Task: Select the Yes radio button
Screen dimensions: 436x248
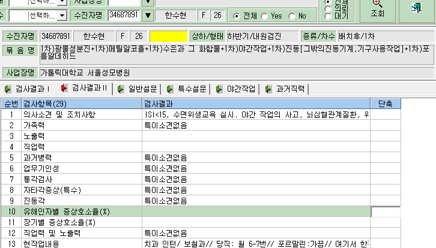Action: click(264, 16)
